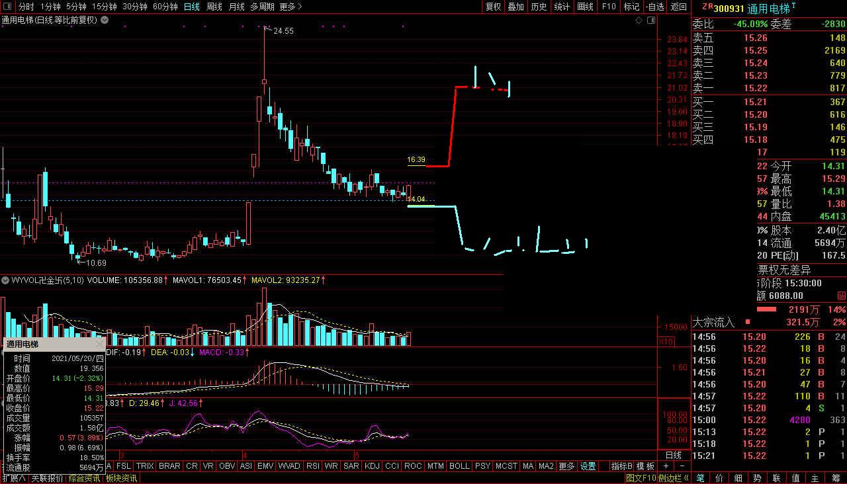The height and width of the screenshot is (484, 847).
Task: Select MA2 indicator tab
Action: click(x=546, y=466)
